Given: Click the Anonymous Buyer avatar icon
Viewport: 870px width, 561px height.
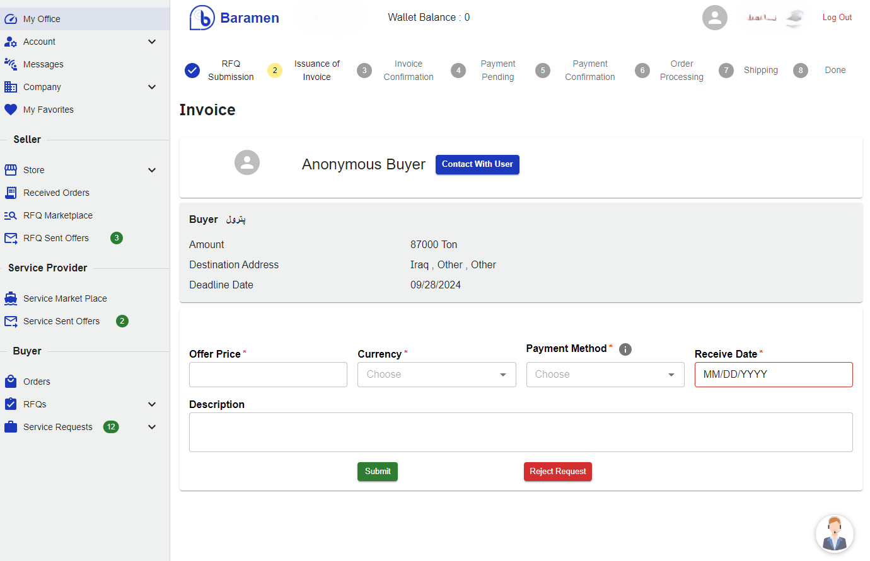Looking at the screenshot, I should pyautogui.click(x=247, y=162).
